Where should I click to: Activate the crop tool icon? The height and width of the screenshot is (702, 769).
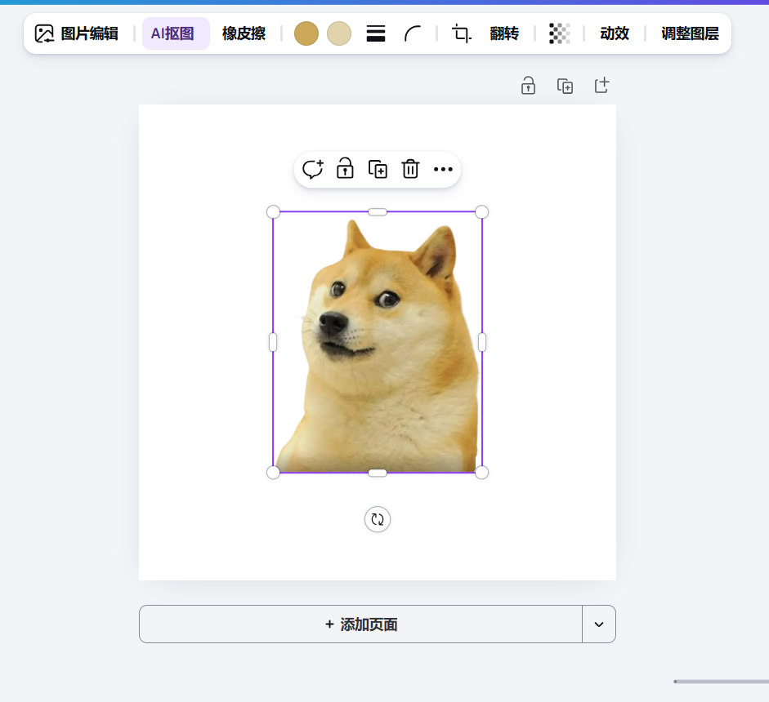(461, 33)
